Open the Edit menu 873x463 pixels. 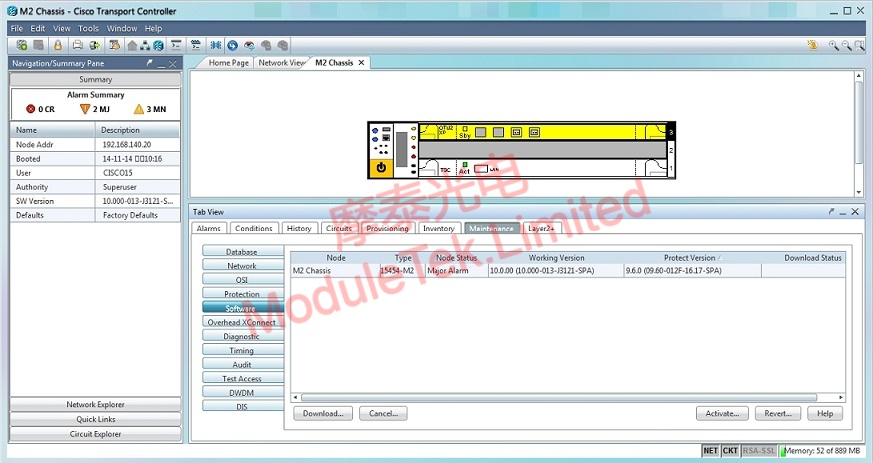pyautogui.click(x=38, y=28)
